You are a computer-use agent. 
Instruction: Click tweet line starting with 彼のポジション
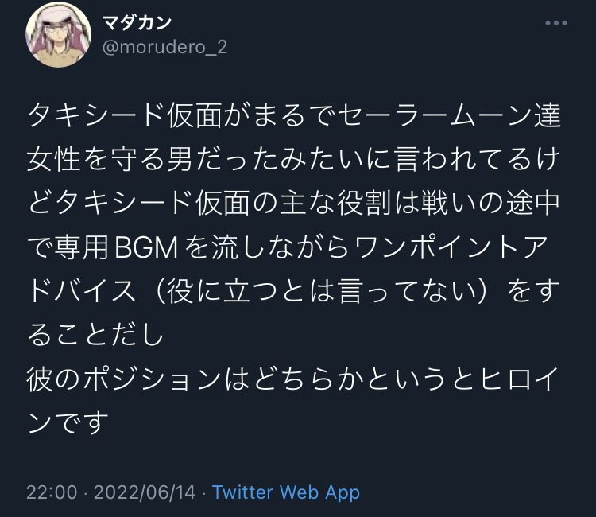292,379
